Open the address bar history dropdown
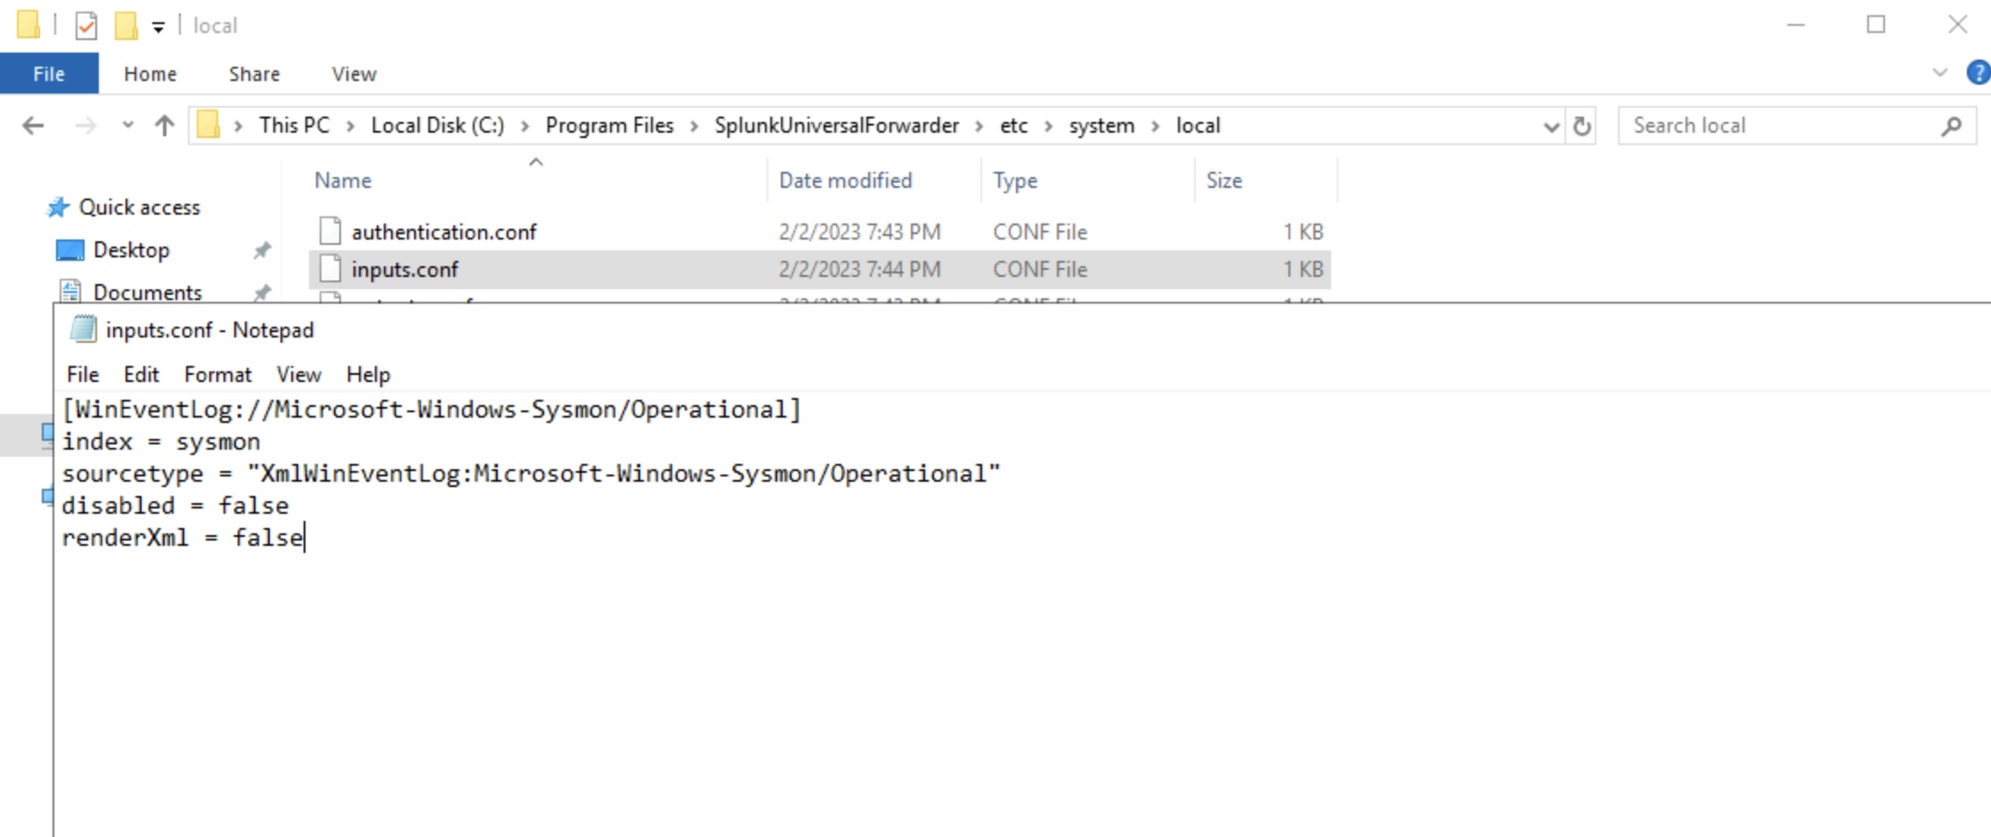This screenshot has height=837, width=1991. [x=1551, y=126]
